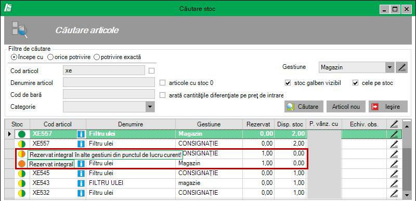Select the 'potrivire exactă' radio option
Viewport: 416px width, 201px height.
[97, 57]
